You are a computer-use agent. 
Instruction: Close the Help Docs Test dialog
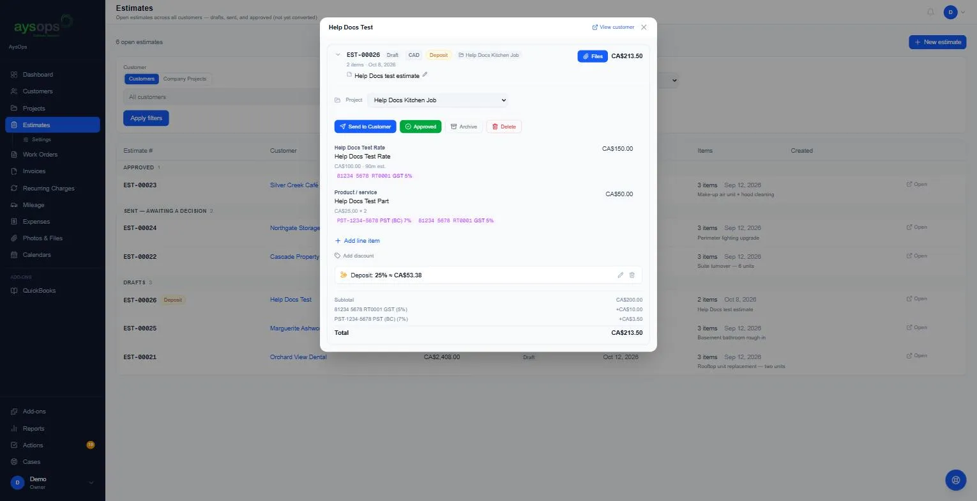tap(644, 27)
